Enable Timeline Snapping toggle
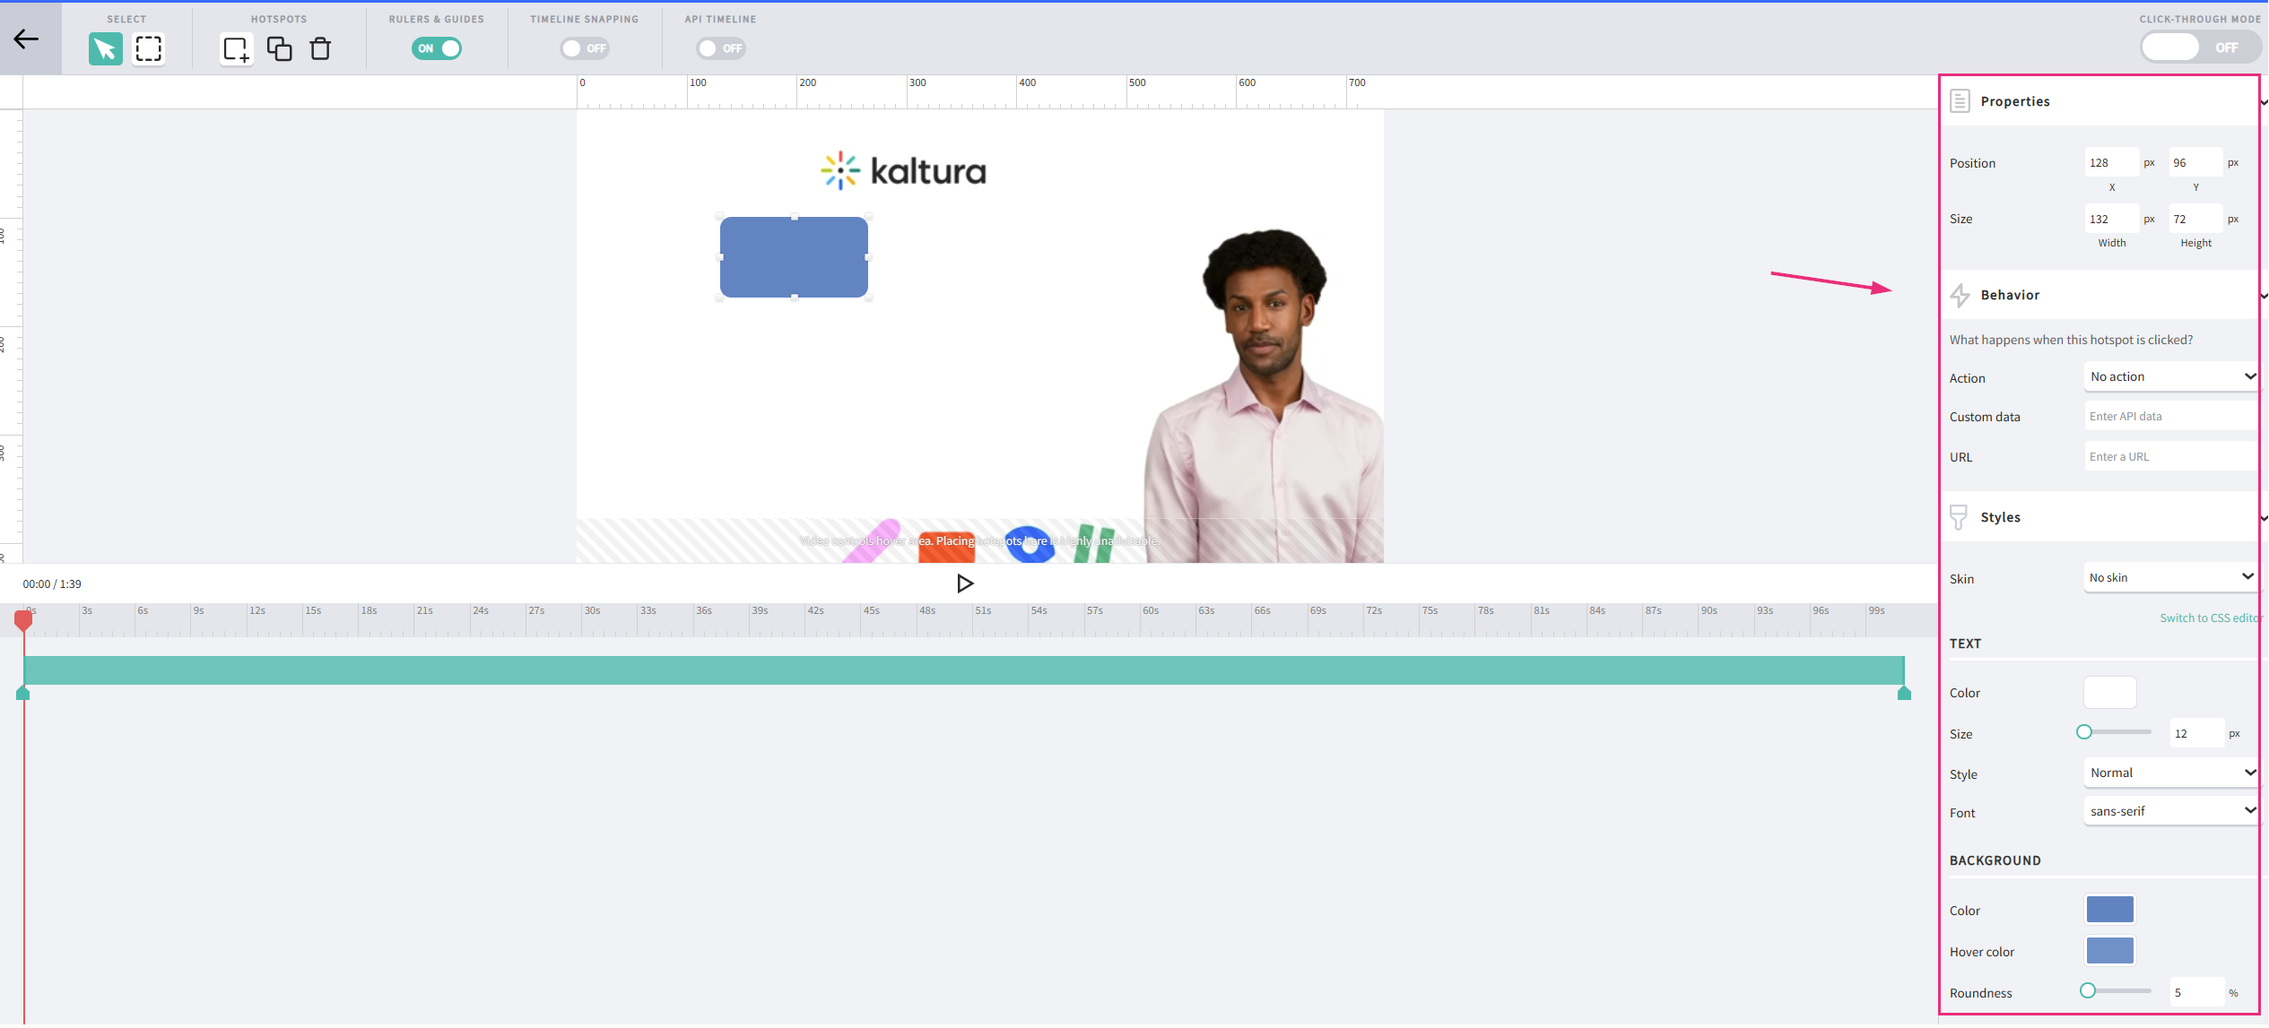This screenshot has height=1028, width=2269. click(x=585, y=48)
